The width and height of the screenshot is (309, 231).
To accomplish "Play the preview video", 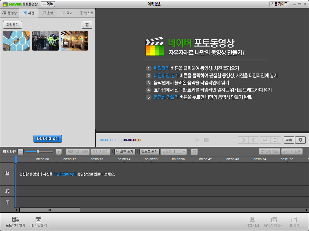I will pos(197,140).
